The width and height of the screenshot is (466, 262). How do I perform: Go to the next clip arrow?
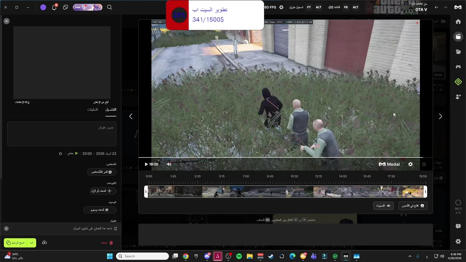[x=440, y=116]
